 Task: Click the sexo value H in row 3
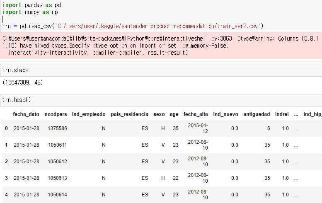[163, 178]
